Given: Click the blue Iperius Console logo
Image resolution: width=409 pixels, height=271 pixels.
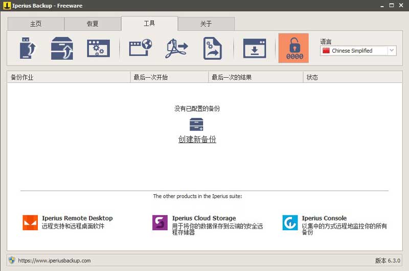Looking at the screenshot, I should [x=290, y=222].
